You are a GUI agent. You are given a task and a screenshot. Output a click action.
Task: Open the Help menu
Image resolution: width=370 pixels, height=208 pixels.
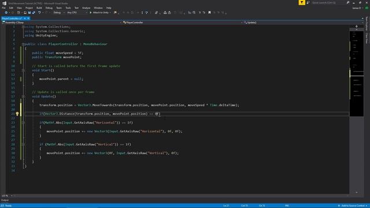[x=109, y=8]
